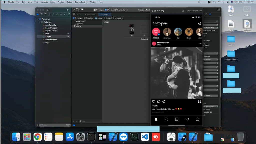Select SceneDelegate in the navigator

pos(51,28)
